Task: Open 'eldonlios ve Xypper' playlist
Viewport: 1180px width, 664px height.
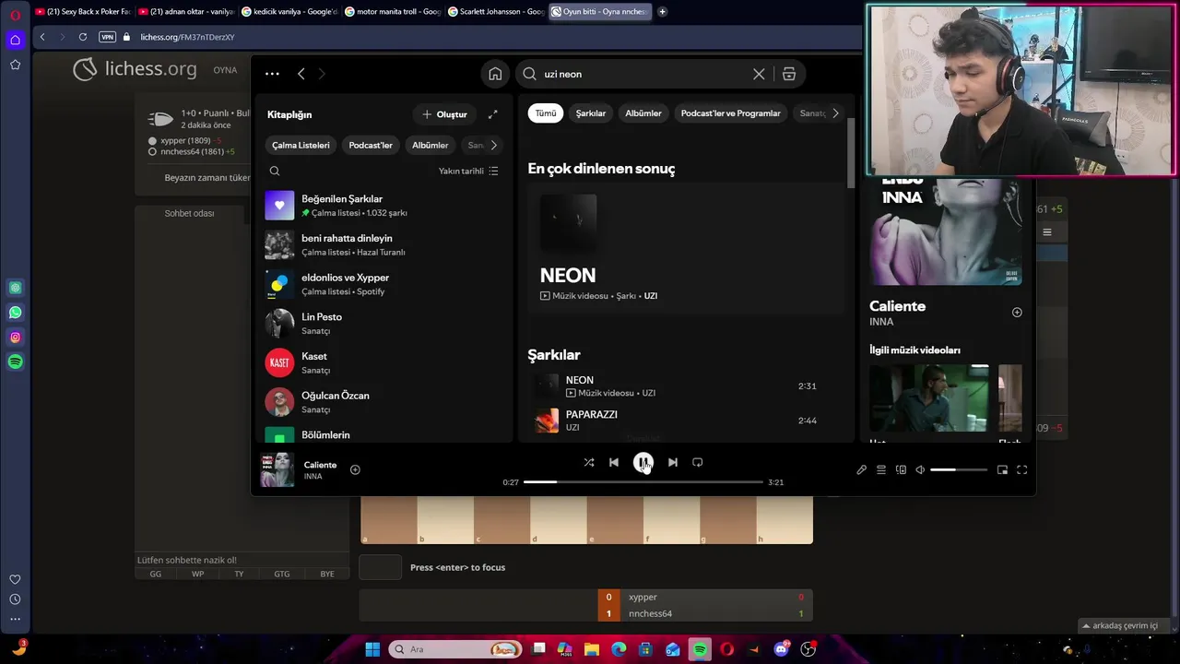Action: click(x=382, y=284)
